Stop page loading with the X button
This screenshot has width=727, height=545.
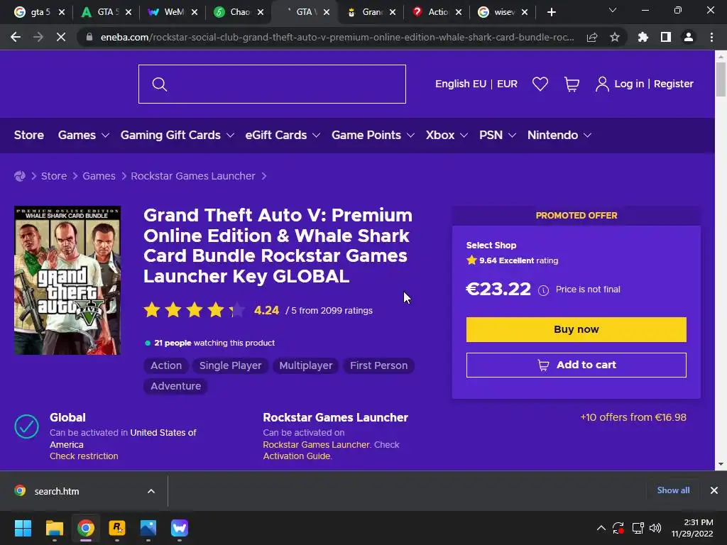click(61, 37)
